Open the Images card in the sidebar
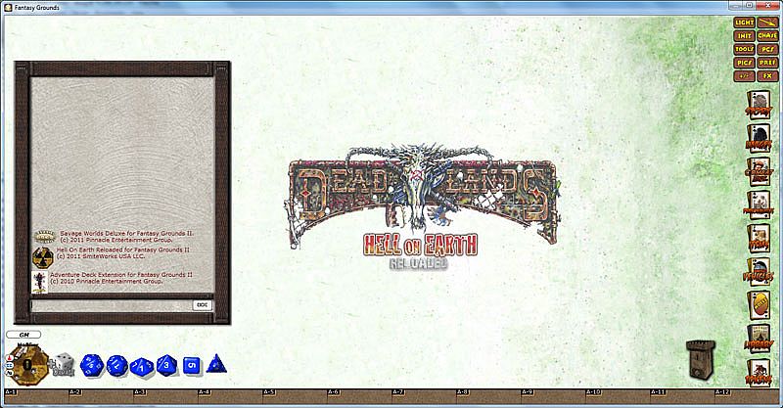Viewport: 783px width, 408px height. [759, 138]
